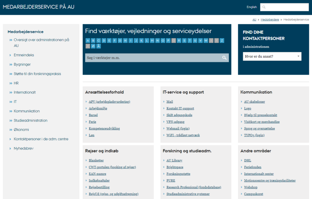Open the 'TYPO3 (login)' link
312x199 pixels.
coord(254,135)
